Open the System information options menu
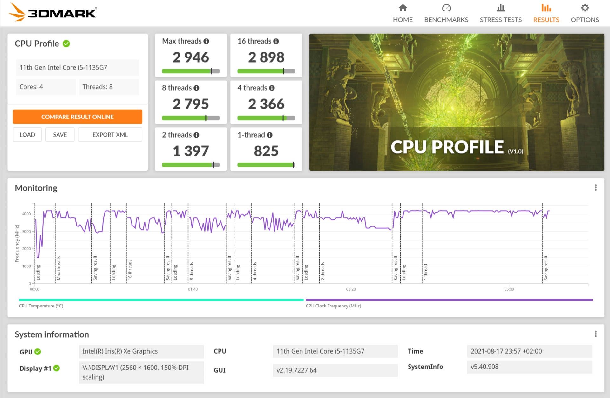The image size is (610, 398). (x=596, y=334)
